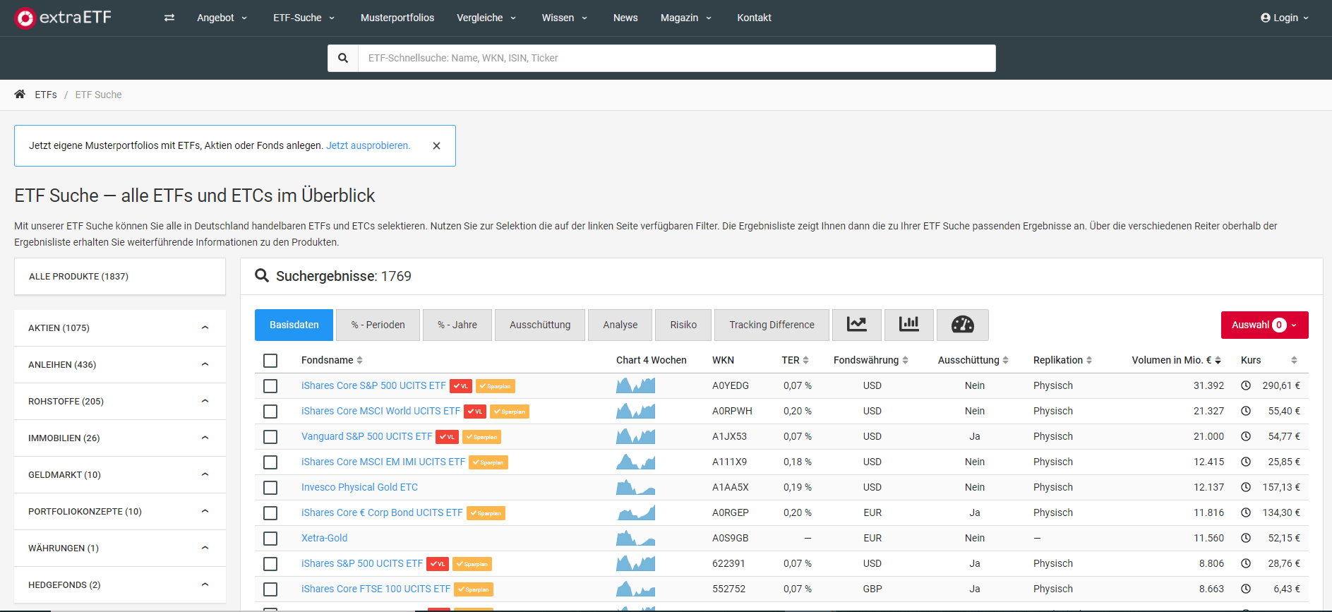1332x612 pixels.
Task: Sort by Kurs column arrows
Action: tap(1294, 360)
